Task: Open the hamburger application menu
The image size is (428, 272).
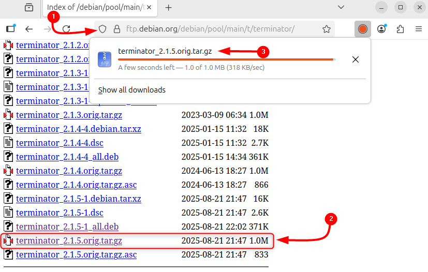Action: 418,29
